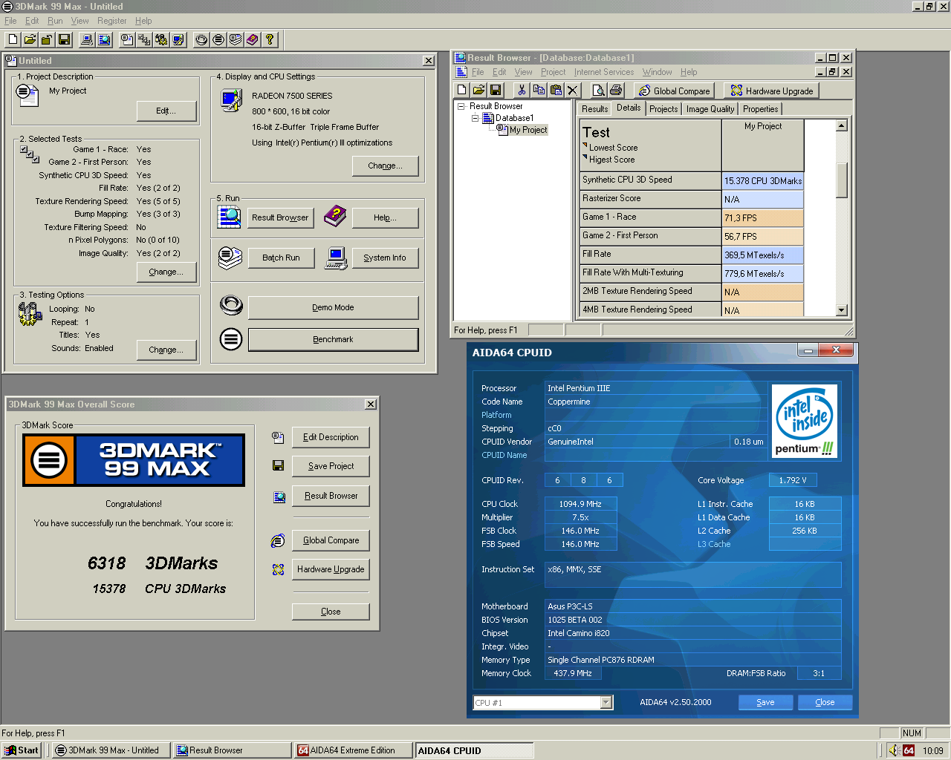Image resolution: width=951 pixels, height=760 pixels.
Task: Click the purple help book icon in Run section
Action: (x=336, y=216)
